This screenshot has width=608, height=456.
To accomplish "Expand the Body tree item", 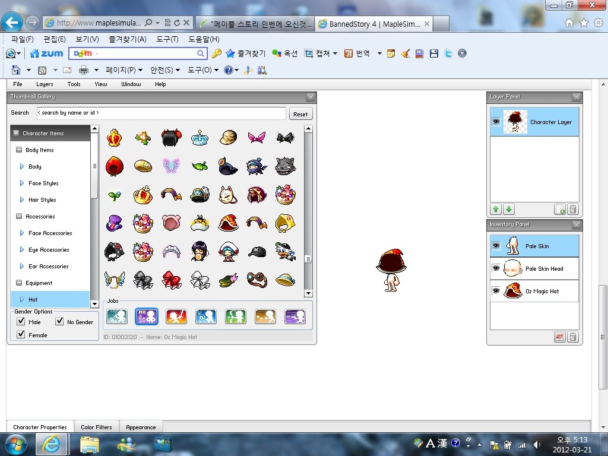I will point(22,166).
